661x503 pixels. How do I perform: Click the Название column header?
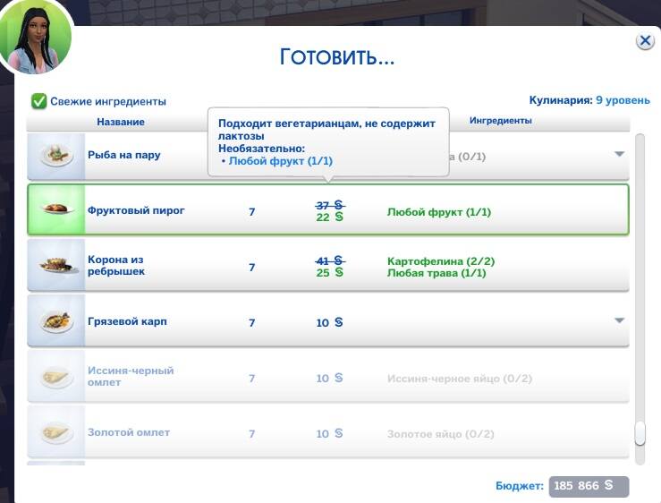coord(121,122)
